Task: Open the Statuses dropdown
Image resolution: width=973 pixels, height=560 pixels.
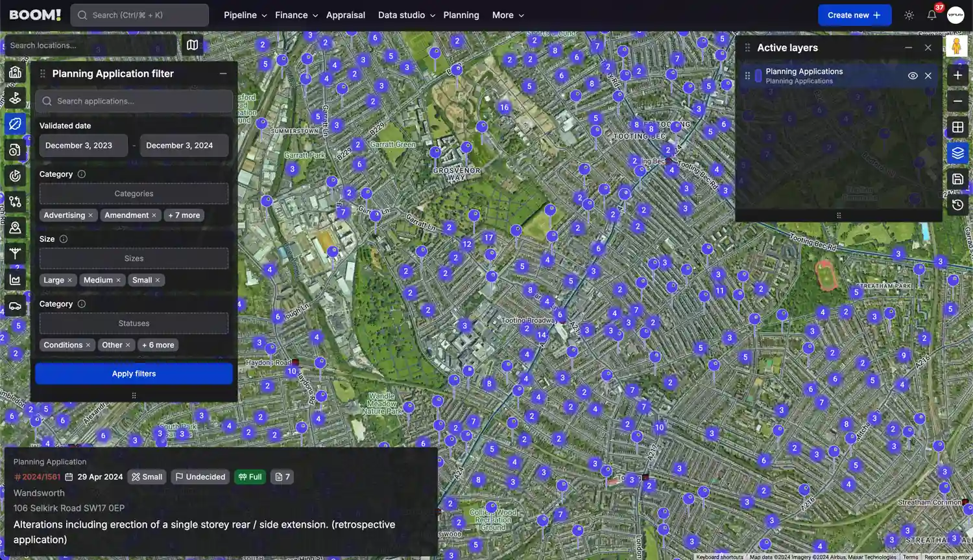Action: (134, 323)
